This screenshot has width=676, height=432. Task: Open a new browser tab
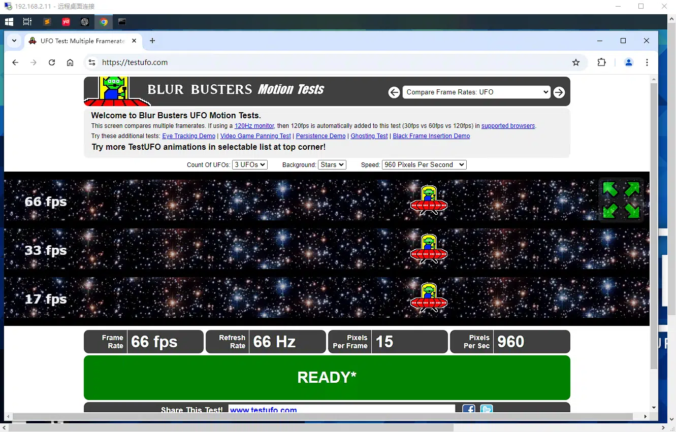pos(152,41)
